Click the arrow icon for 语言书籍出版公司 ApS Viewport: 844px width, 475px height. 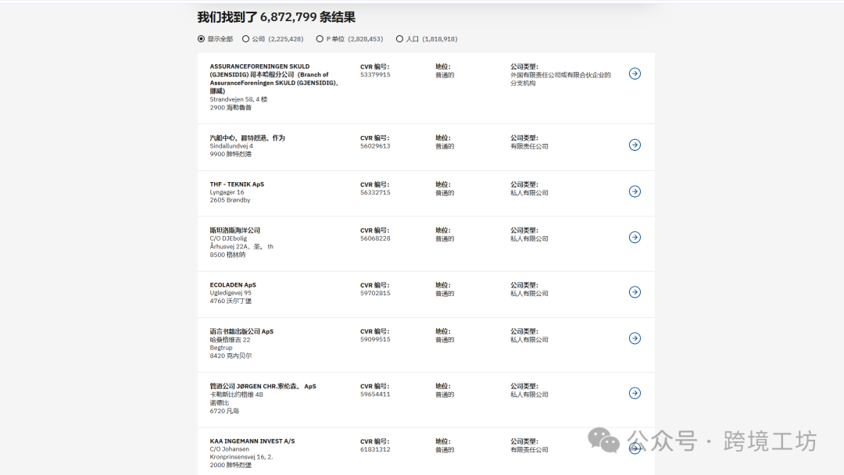point(635,338)
